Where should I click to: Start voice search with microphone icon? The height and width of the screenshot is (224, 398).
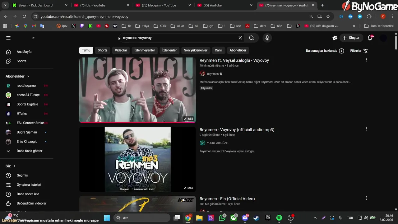pos(267,38)
